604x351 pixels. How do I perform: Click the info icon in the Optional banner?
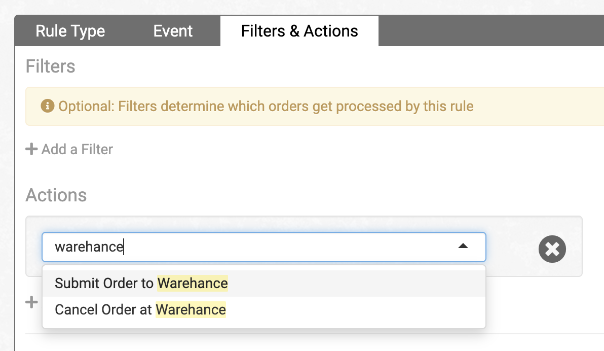(x=48, y=106)
